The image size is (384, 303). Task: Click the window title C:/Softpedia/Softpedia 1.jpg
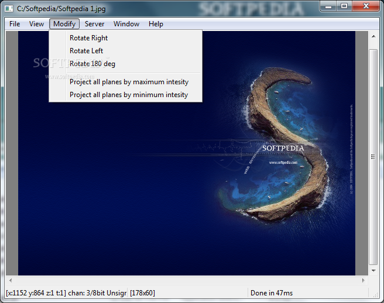click(x=61, y=9)
